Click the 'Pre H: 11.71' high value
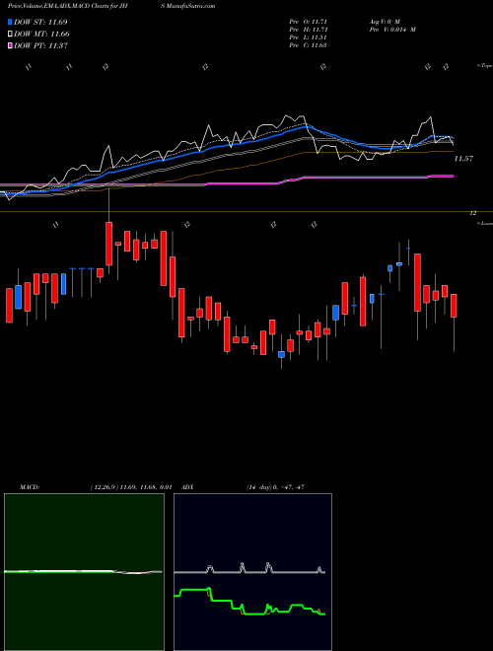493x651 pixels. 309,30
